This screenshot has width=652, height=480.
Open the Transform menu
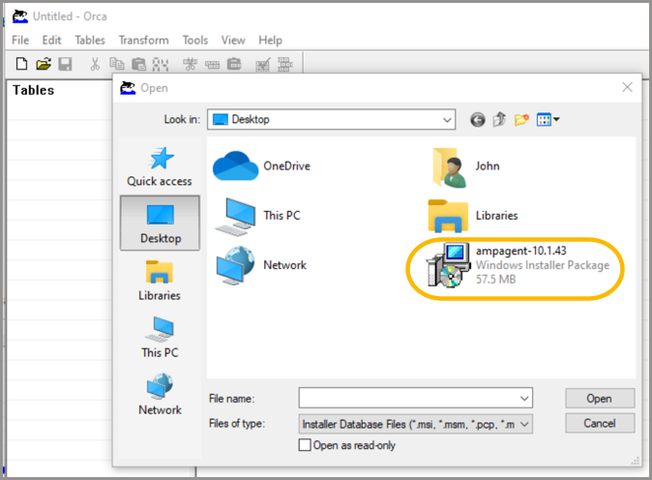tap(143, 40)
